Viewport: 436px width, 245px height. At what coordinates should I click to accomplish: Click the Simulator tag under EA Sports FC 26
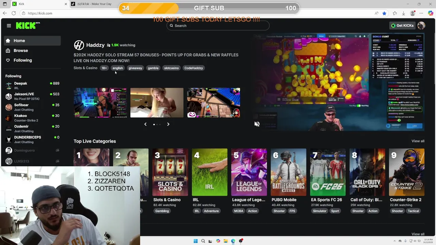(x=320, y=211)
